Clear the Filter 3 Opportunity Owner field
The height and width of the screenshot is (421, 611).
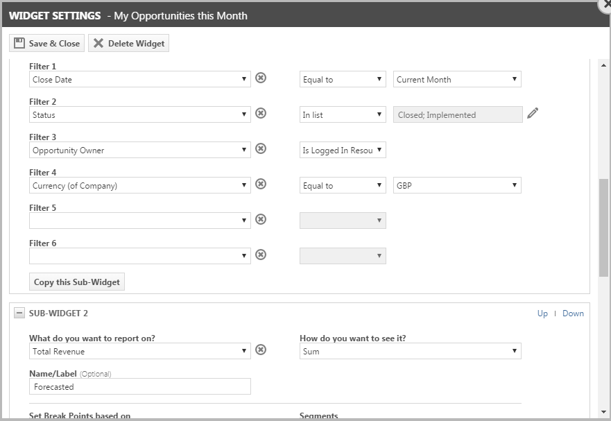[x=261, y=148]
